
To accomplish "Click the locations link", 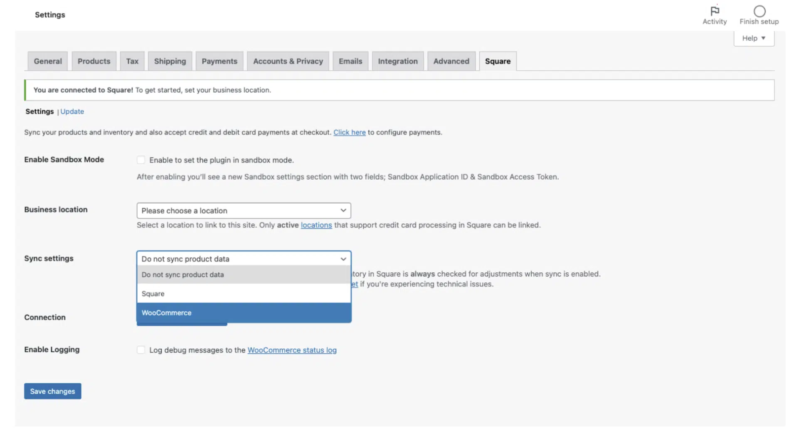I will click(316, 225).
